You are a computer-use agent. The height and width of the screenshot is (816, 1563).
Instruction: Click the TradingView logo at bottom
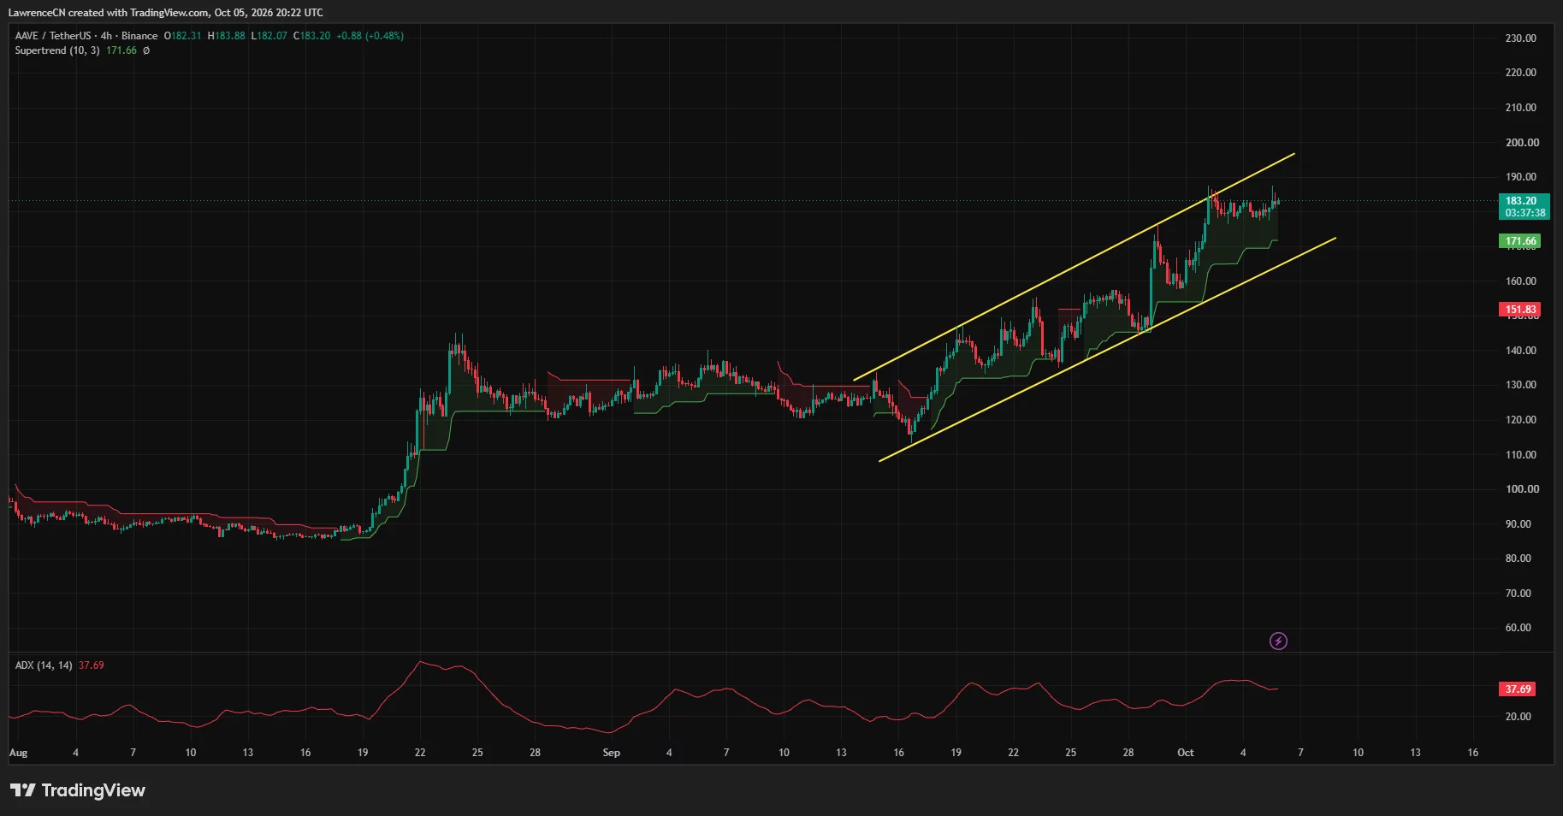(78, 790)
